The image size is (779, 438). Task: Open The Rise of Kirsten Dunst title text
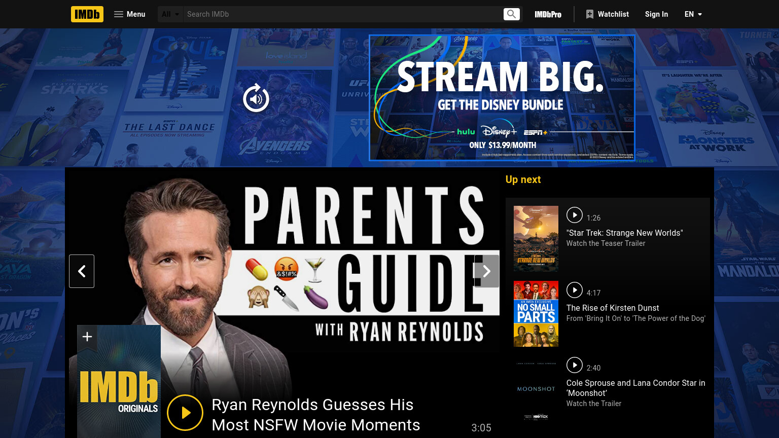coord(613,308)
